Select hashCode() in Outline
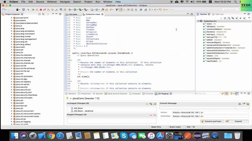This screenshot has width=252, height=141. pos(212,61)
